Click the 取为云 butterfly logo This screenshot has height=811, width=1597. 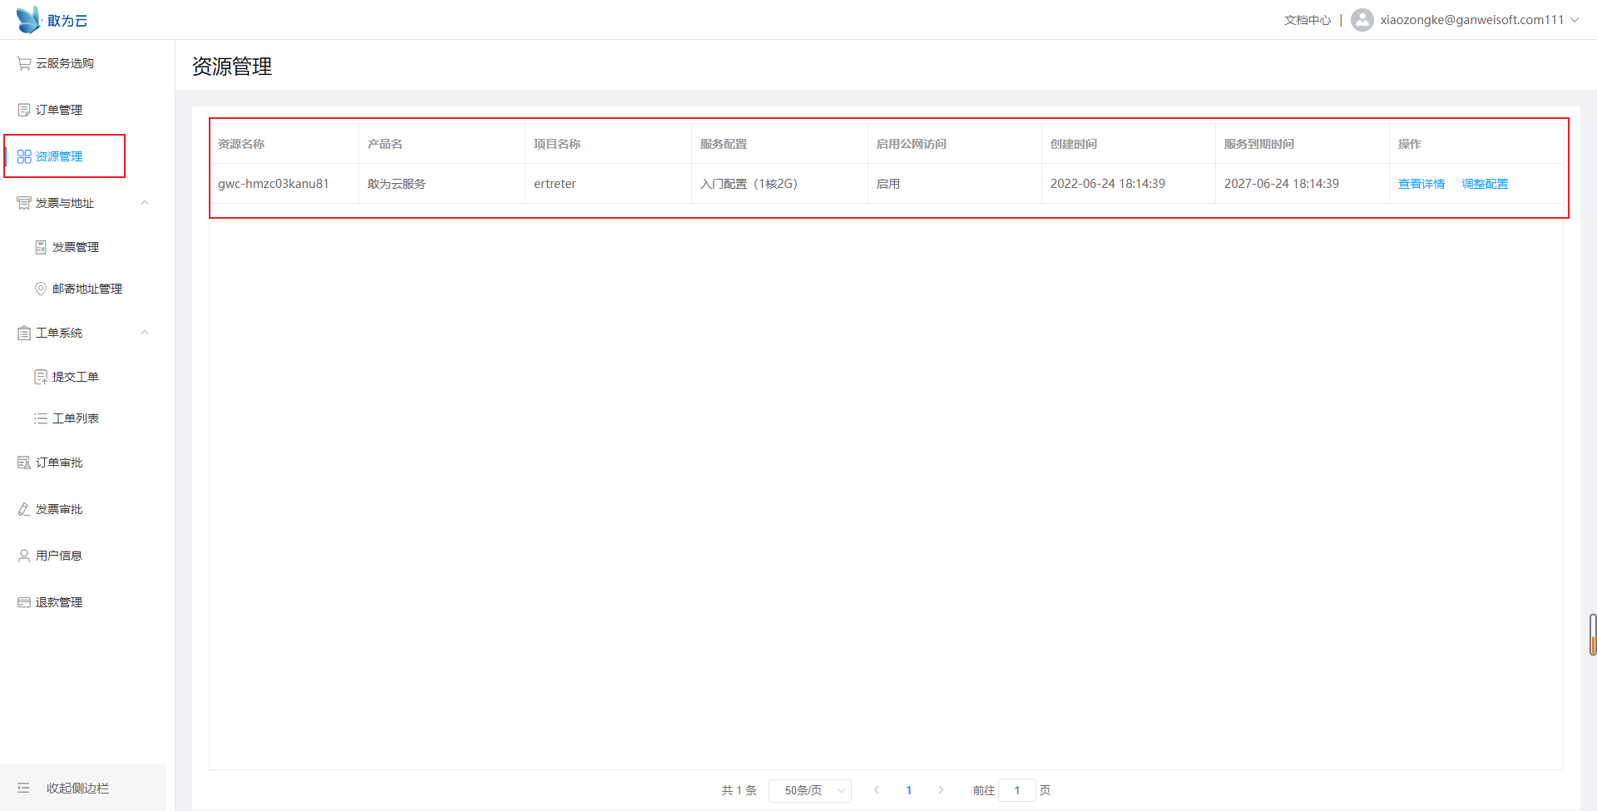pyautogui.click(x=28, y=20)
